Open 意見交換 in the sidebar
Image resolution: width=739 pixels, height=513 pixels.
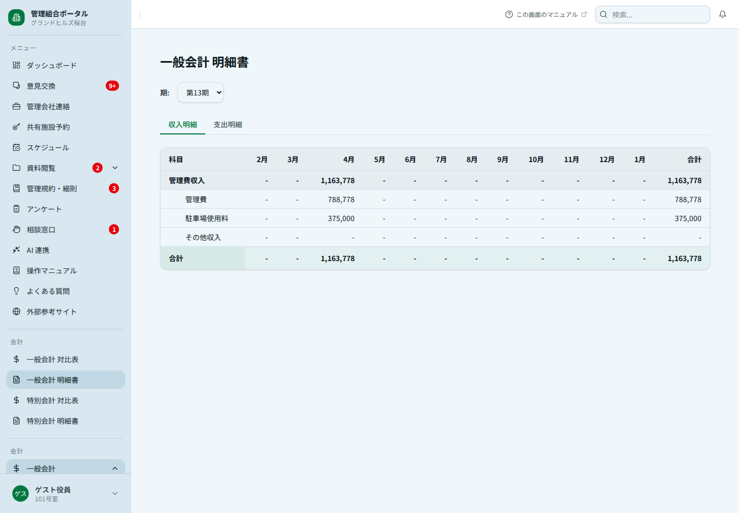[66, 86]
